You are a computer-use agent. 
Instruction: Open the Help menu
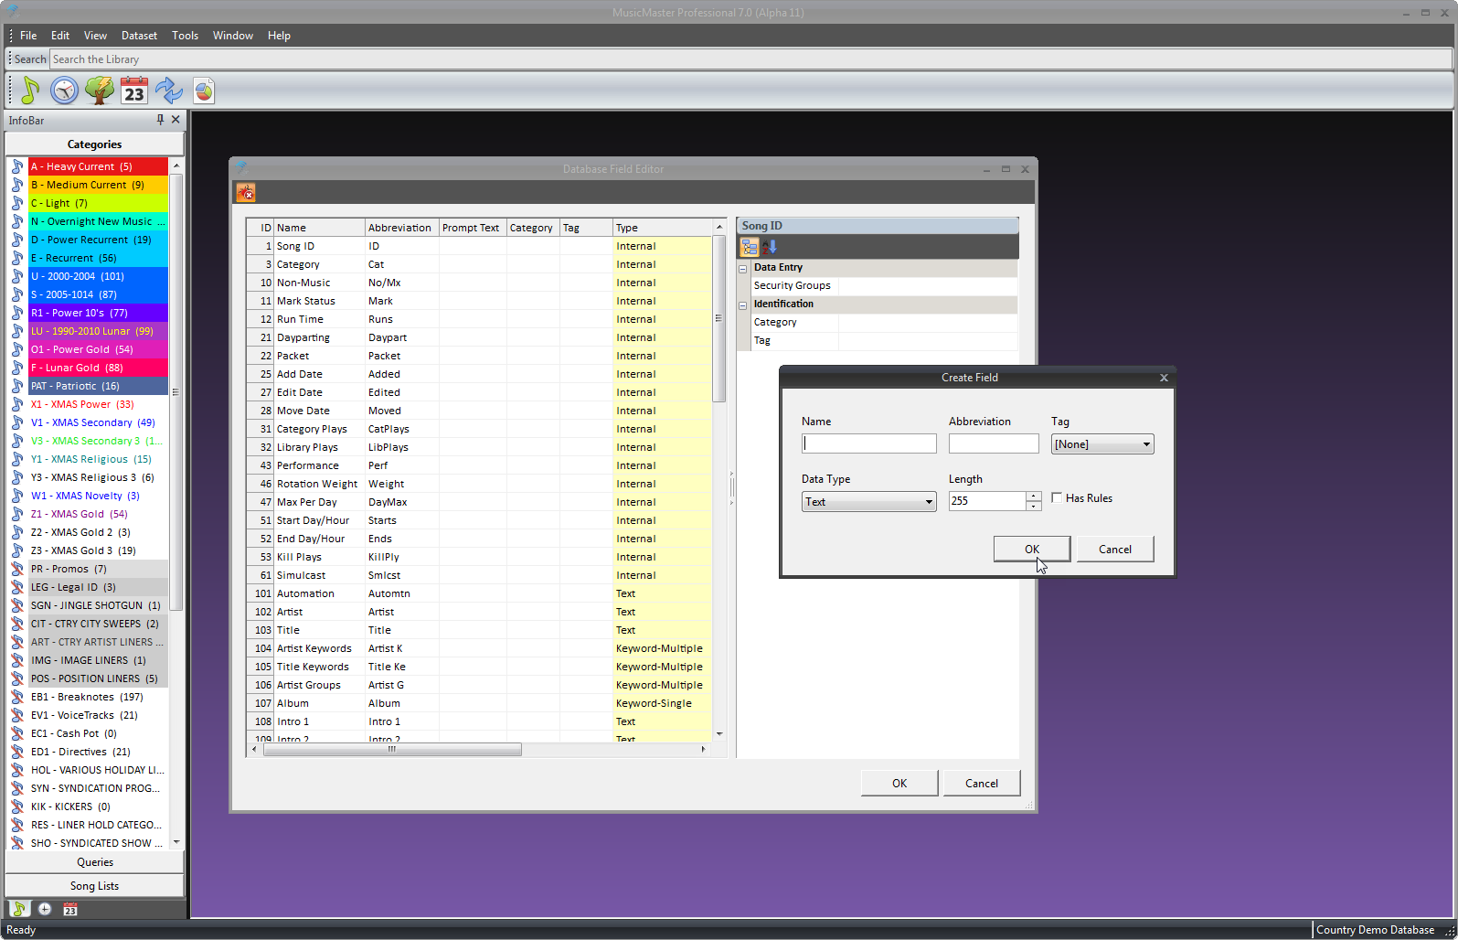click(279, 36)
